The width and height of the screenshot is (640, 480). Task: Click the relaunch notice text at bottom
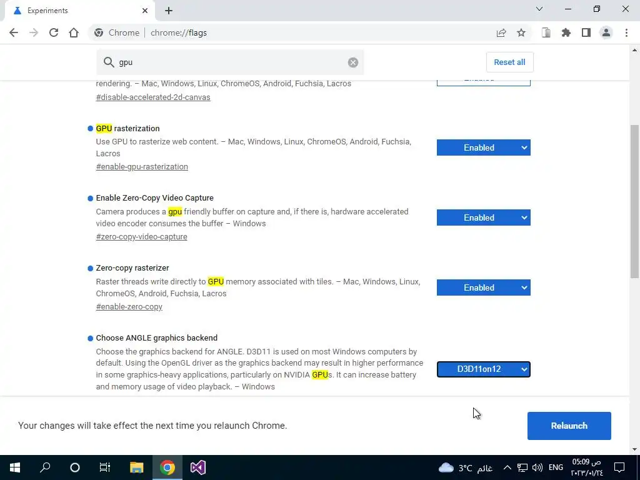click(152, 425)
